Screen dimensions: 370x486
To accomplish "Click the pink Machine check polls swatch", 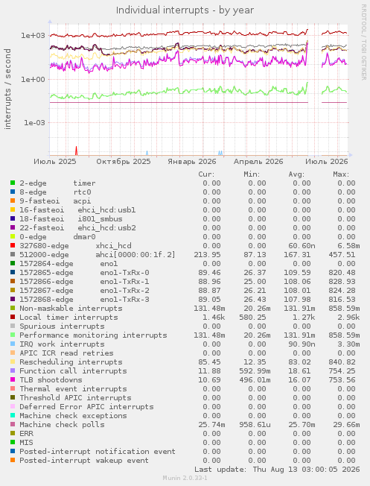I will (x=13, y=424).
